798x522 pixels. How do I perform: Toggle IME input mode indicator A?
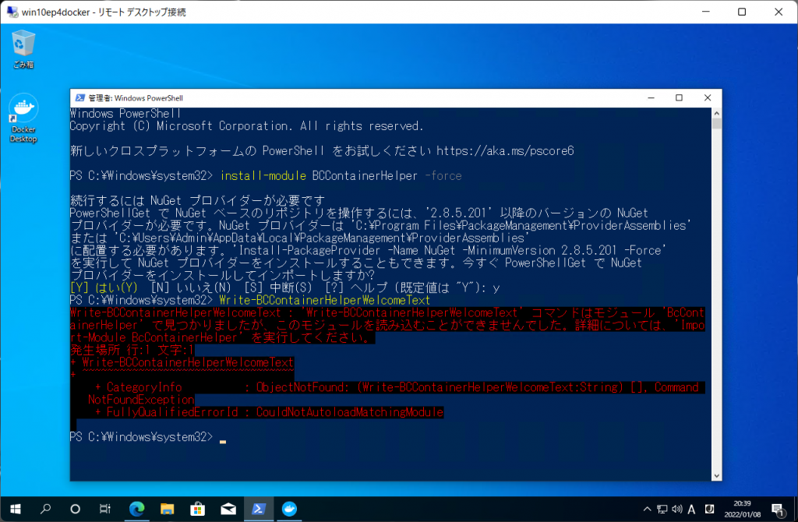tap(692, 509)
